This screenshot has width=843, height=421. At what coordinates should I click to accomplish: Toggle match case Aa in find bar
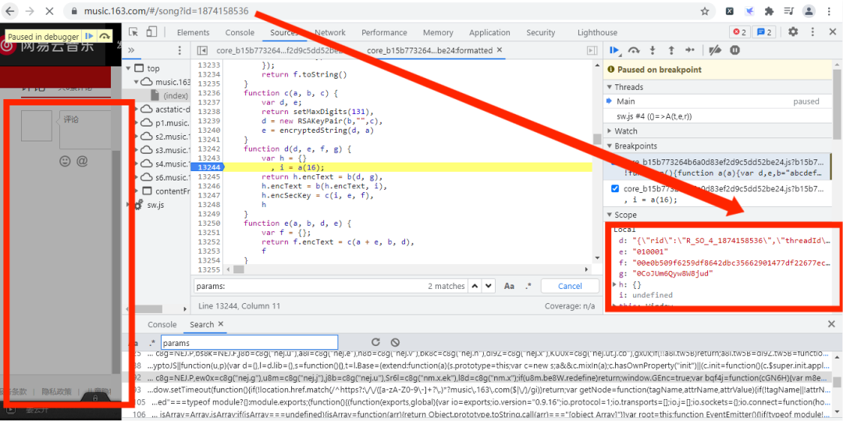[509, 287]
